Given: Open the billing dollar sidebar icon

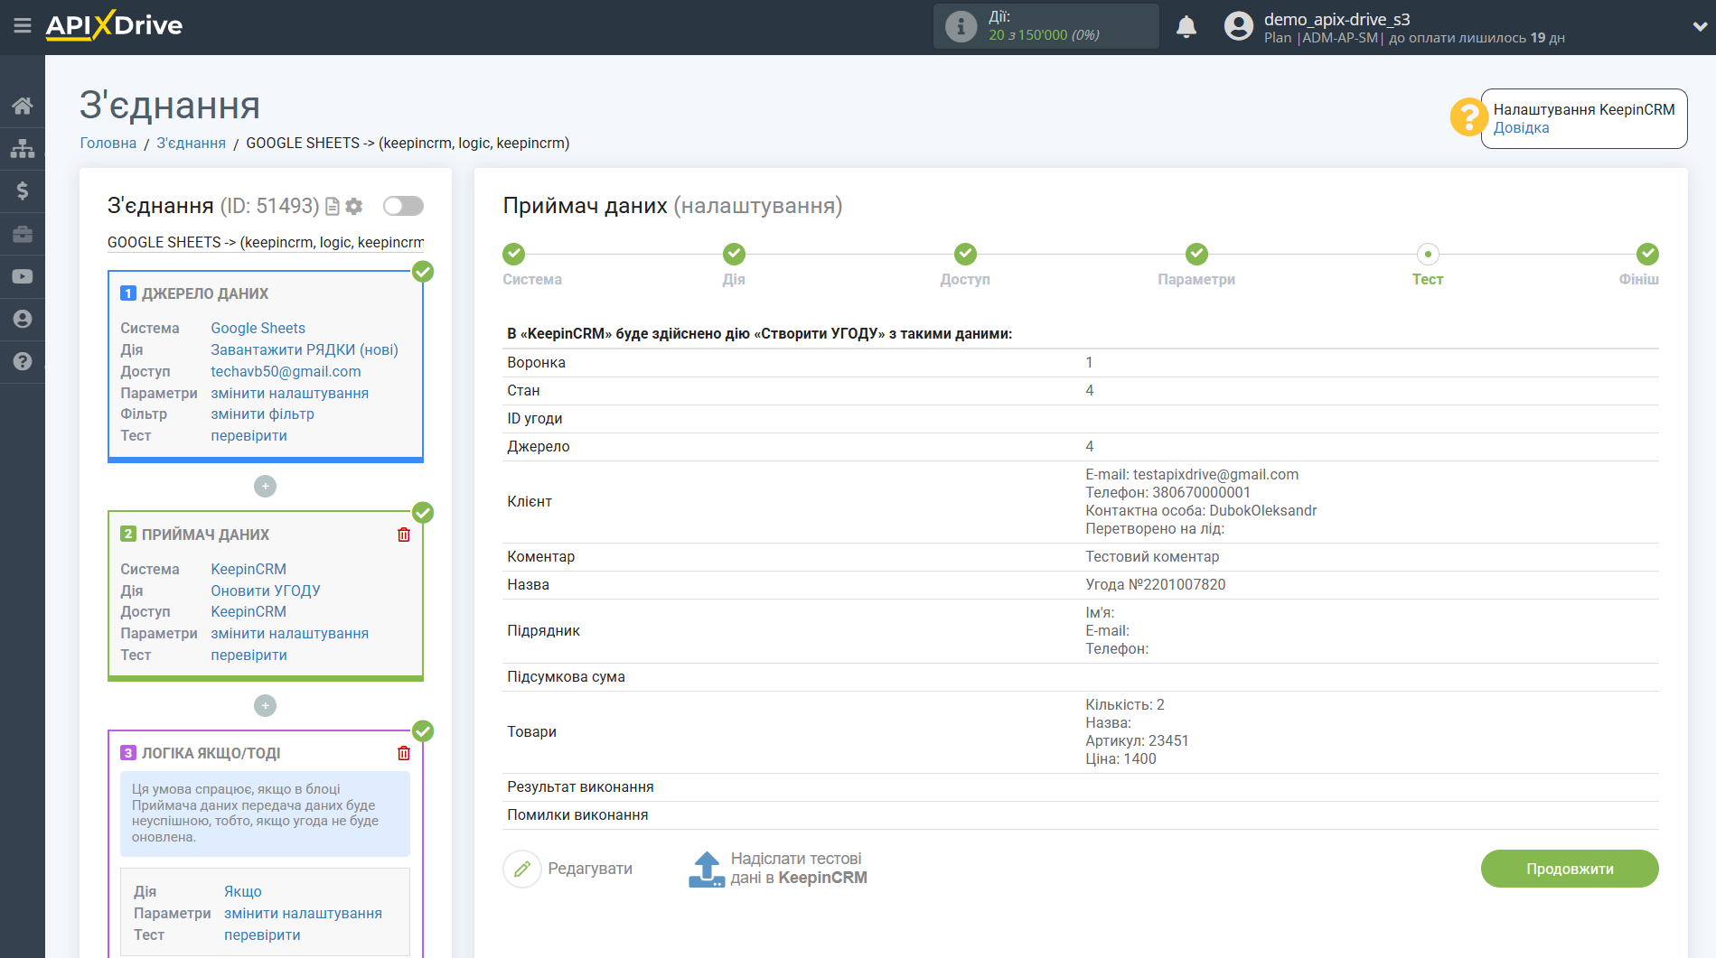Looking at the screenshot, I should pyautogui.click(x=23, y=191).
